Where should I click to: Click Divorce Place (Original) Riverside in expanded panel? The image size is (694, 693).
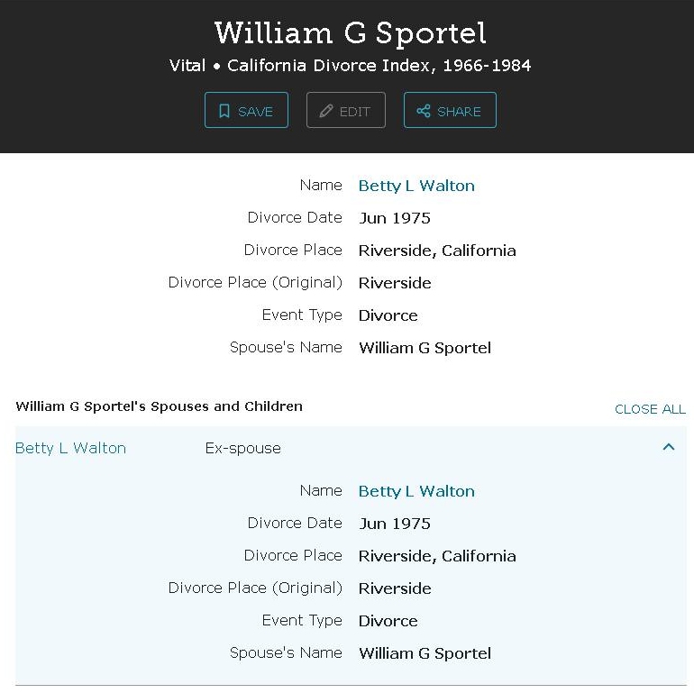coord(395,588)
